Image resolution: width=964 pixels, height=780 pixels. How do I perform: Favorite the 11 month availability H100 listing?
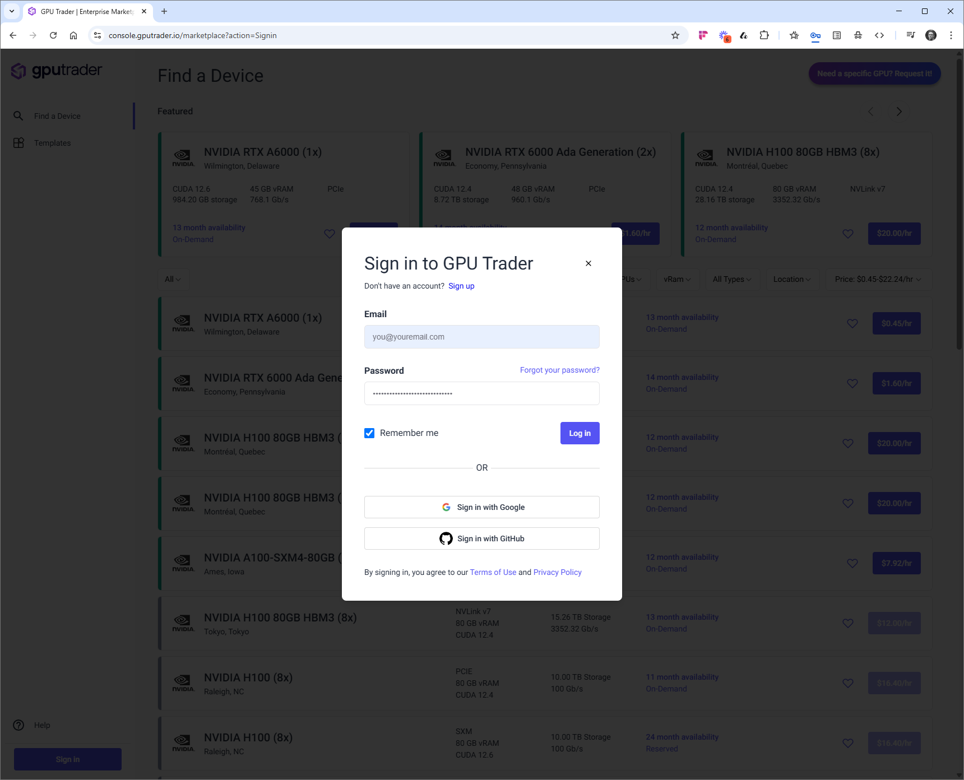pyautogui.click(x=848, y=683)
